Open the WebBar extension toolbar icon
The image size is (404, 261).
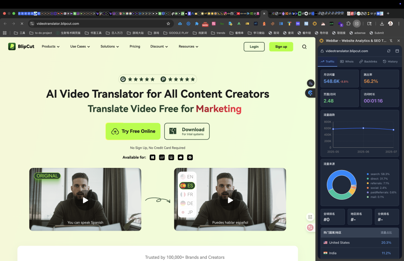click(314, 24)
